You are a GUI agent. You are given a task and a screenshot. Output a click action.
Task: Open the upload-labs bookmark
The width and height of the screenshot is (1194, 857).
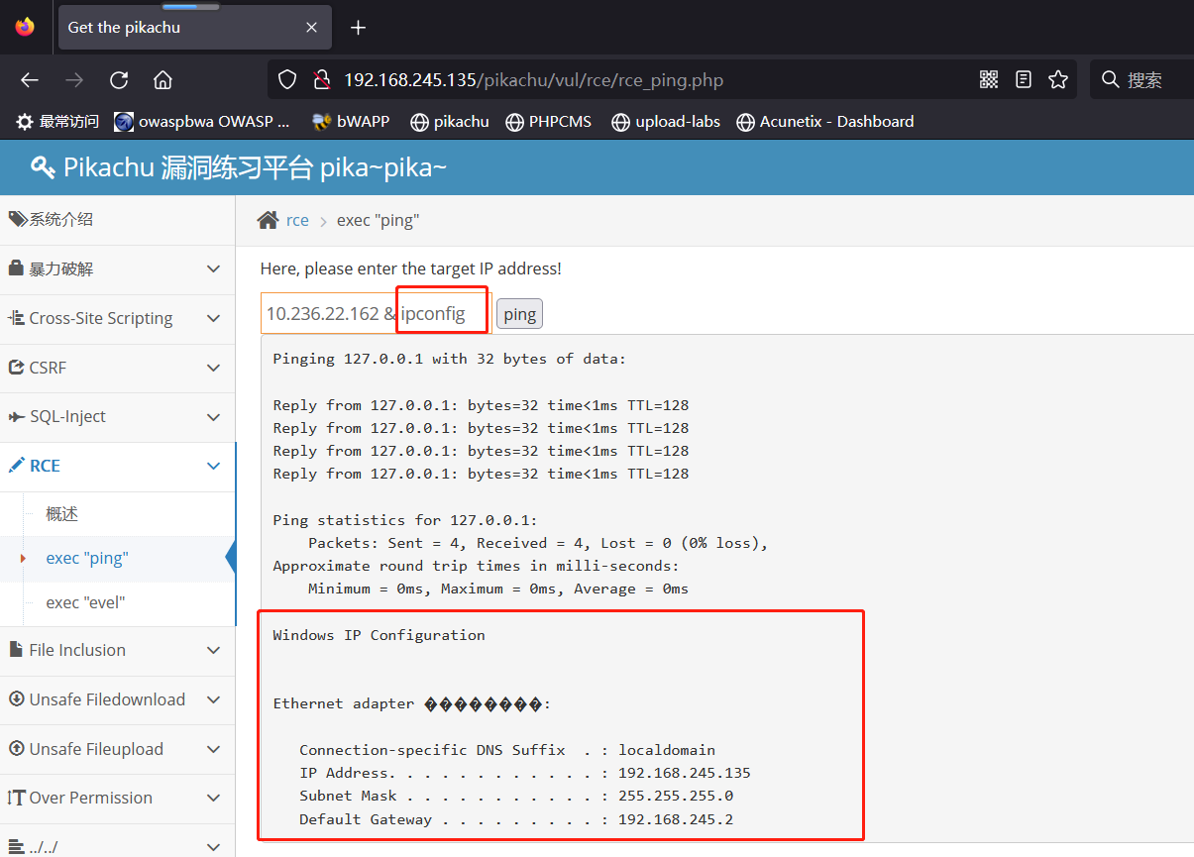coord(665,122)
